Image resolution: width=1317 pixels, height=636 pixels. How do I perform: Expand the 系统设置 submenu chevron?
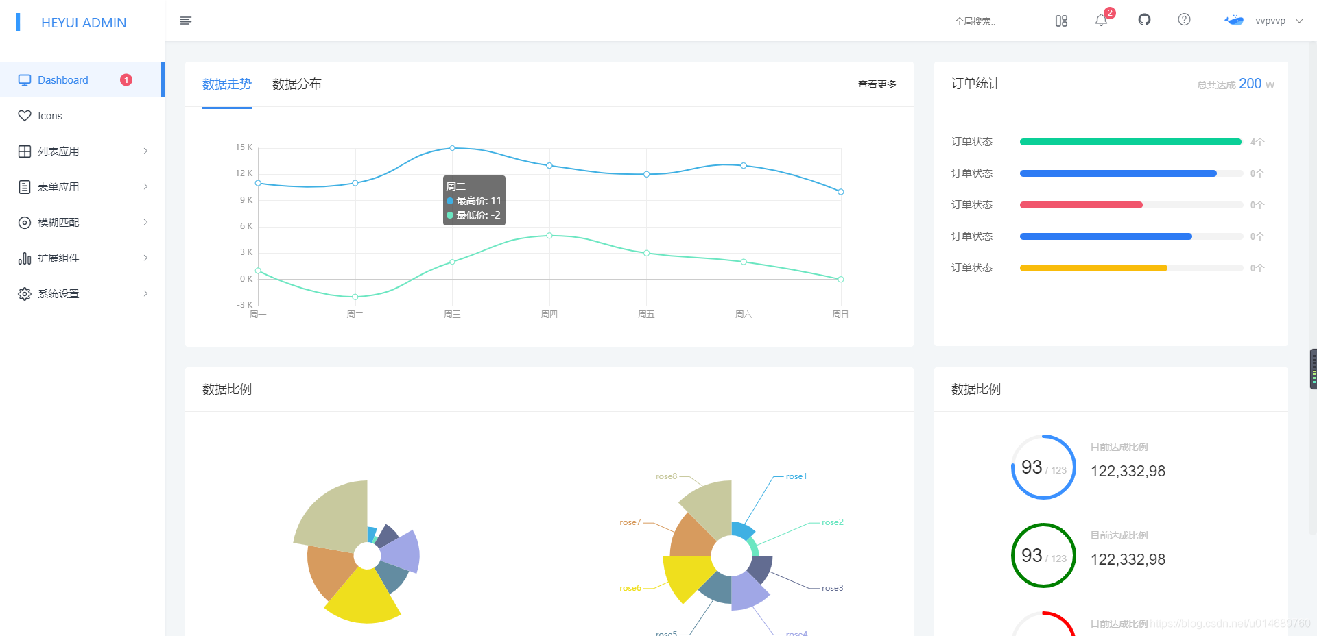[x=145, y=293]
